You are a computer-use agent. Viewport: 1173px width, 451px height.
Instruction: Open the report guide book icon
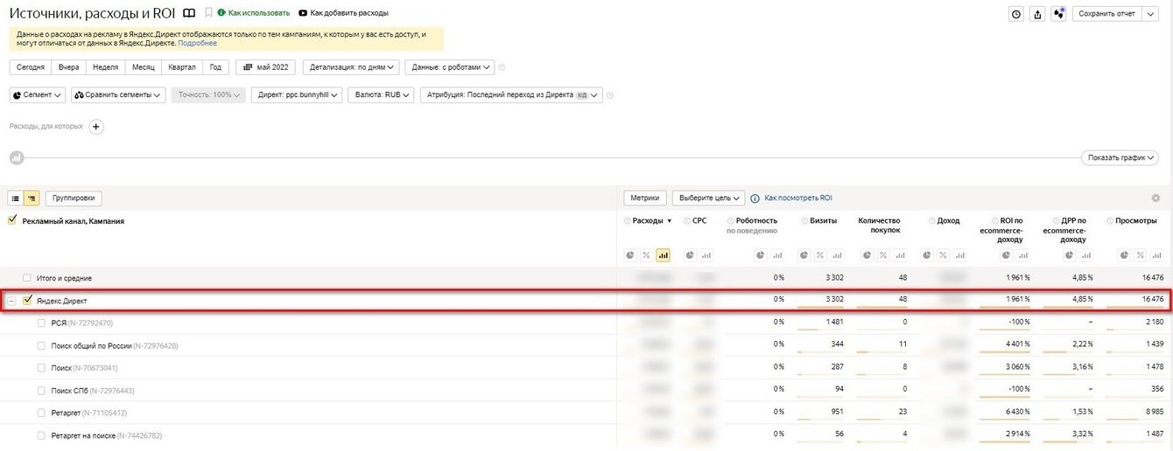[x=188, y=13]
